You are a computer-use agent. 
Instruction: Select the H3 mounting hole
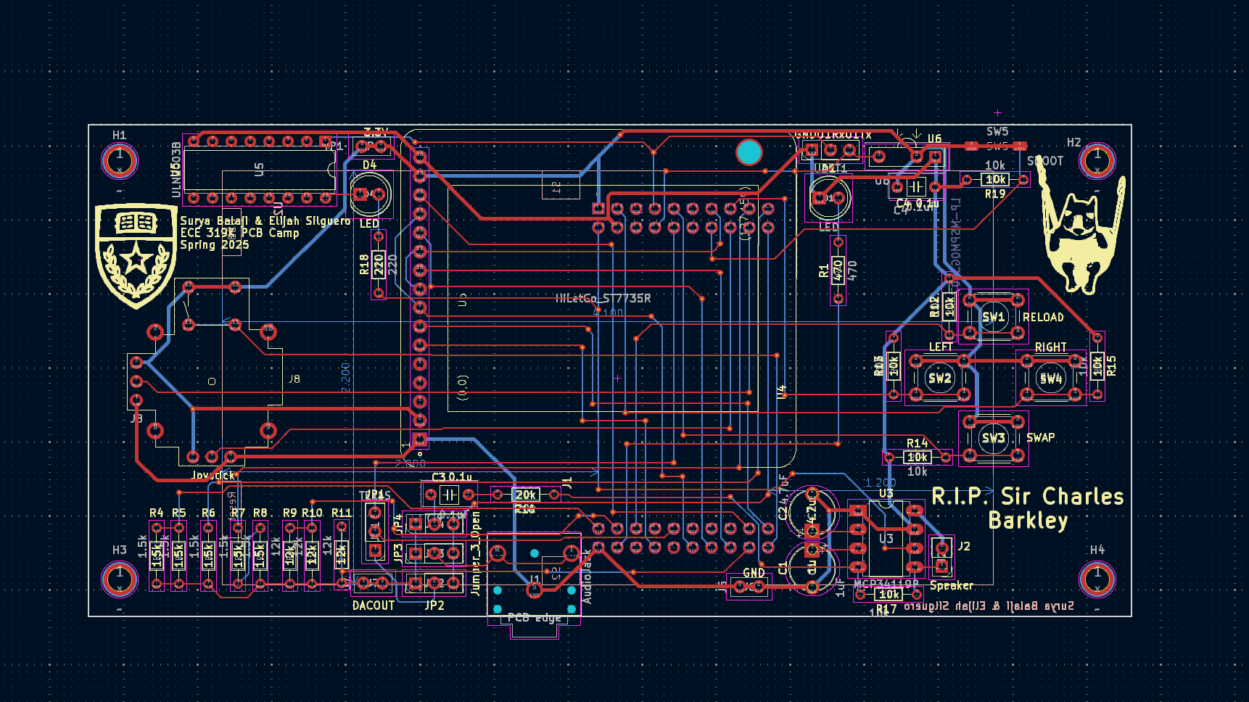pos(120,579)
